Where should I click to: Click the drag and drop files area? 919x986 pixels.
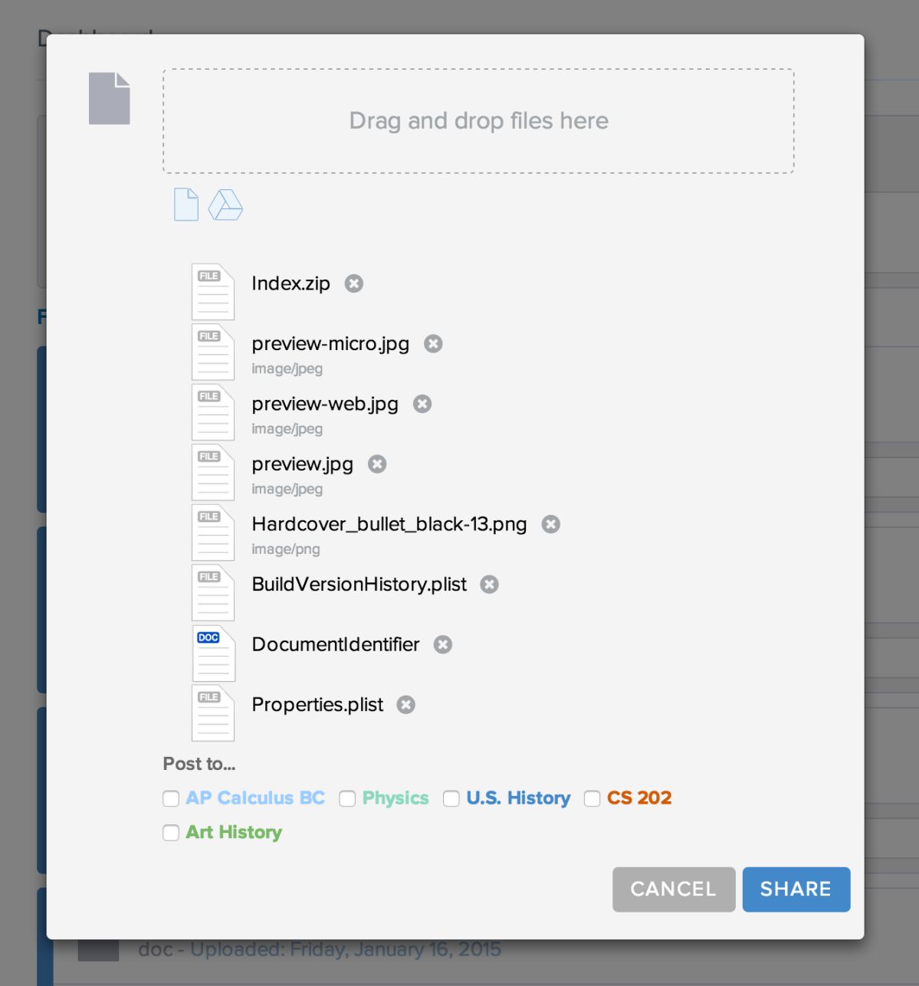[x=478, y=121]
